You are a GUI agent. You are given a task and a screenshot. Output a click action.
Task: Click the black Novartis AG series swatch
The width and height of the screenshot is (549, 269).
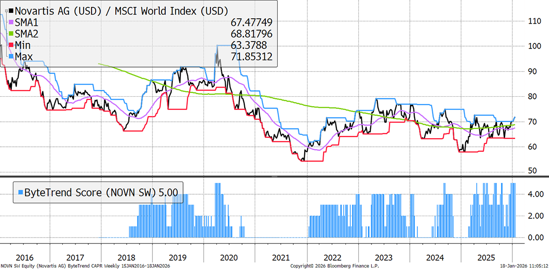(11, 10)
